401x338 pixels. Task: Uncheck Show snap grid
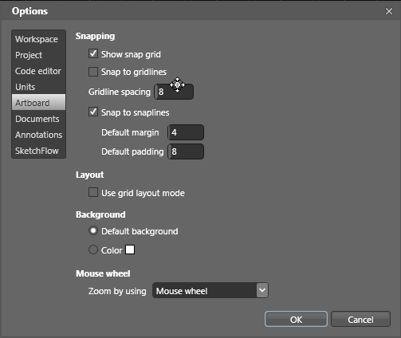93,53
